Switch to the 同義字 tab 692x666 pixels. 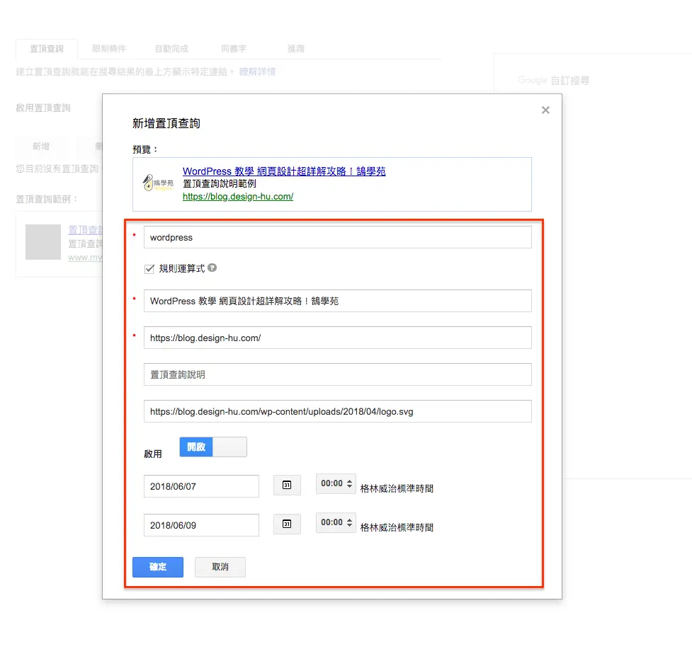point(234,49)
